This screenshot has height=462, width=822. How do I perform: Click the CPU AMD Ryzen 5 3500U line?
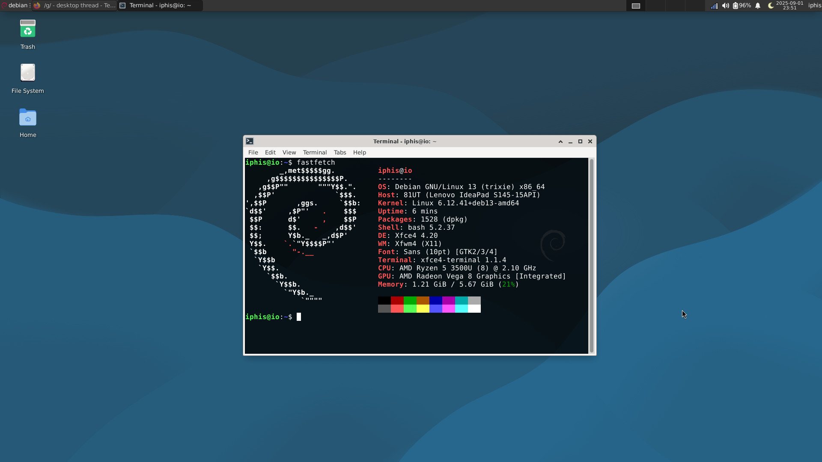click(457, 268)
